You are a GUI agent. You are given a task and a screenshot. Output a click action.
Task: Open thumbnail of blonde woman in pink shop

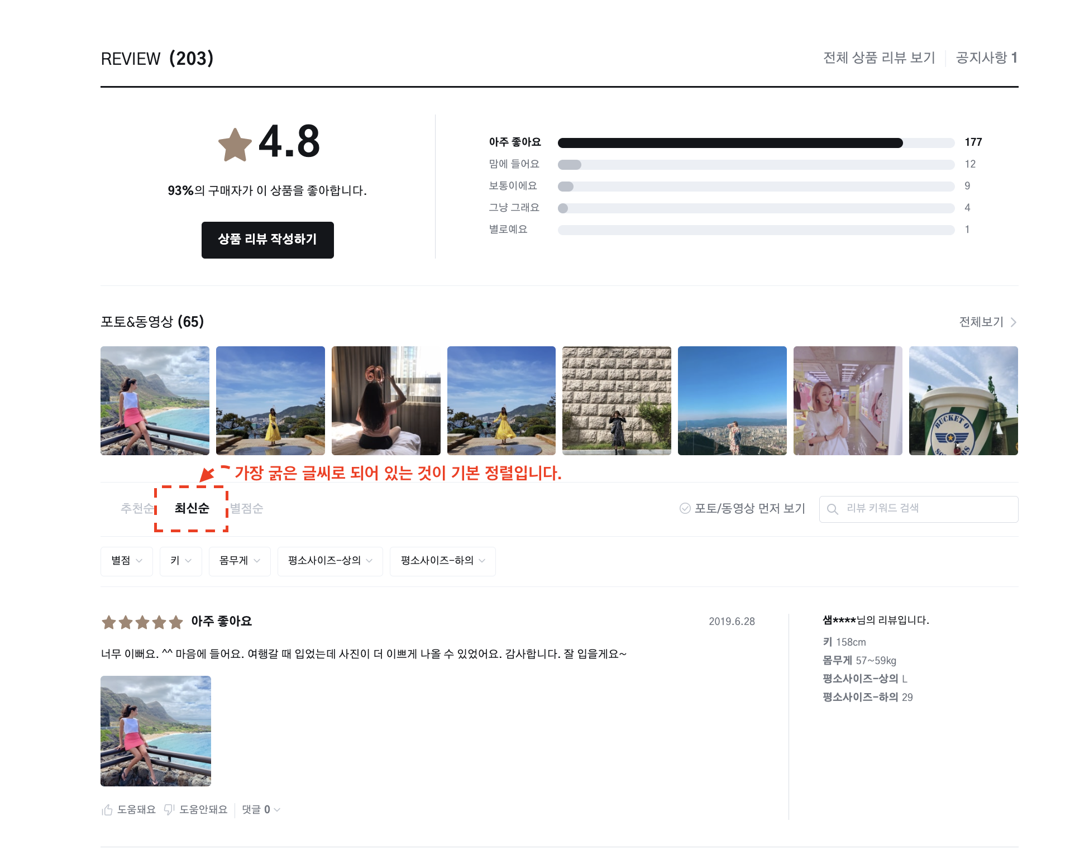tap(848, 400)
